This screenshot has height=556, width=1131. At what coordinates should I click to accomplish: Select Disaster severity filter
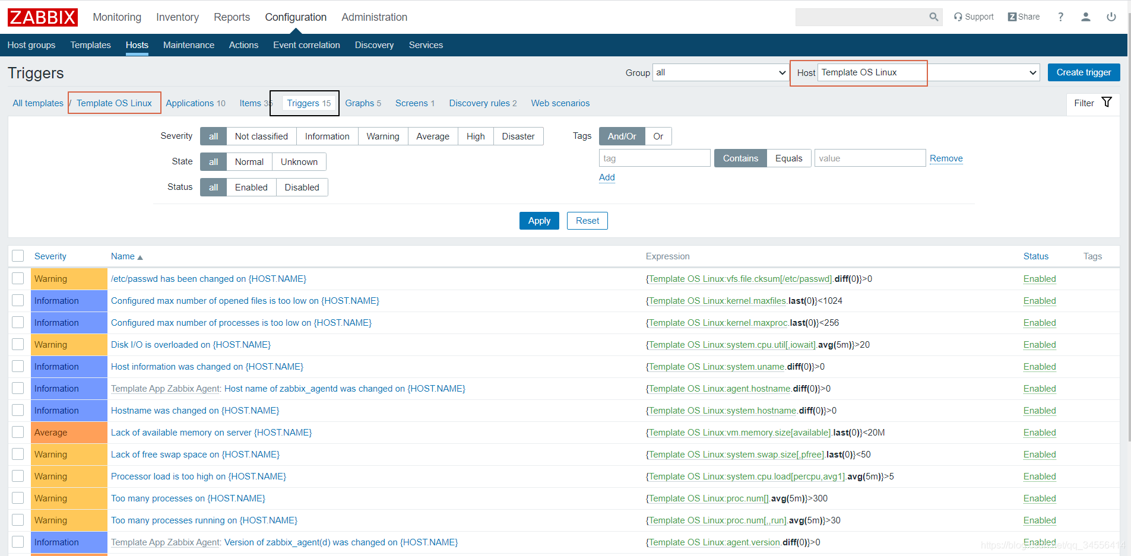pos(518,136)
